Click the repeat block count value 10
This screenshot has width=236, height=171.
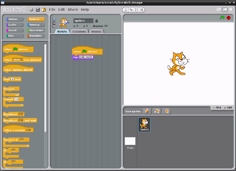[x=17, y=99]
